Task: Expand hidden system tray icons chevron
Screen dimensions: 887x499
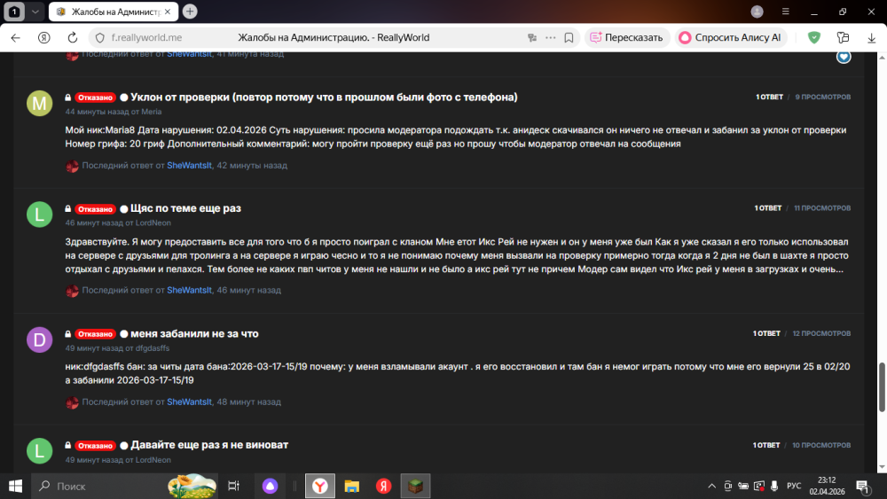Action: click(x=711, y=486)
